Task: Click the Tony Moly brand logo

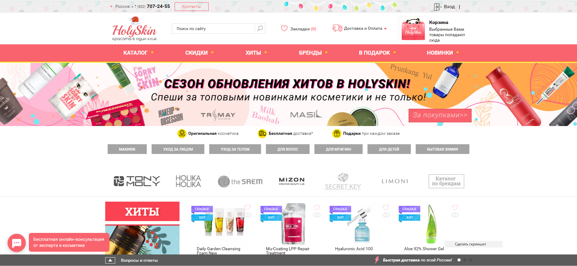Action: coord(137,181)
